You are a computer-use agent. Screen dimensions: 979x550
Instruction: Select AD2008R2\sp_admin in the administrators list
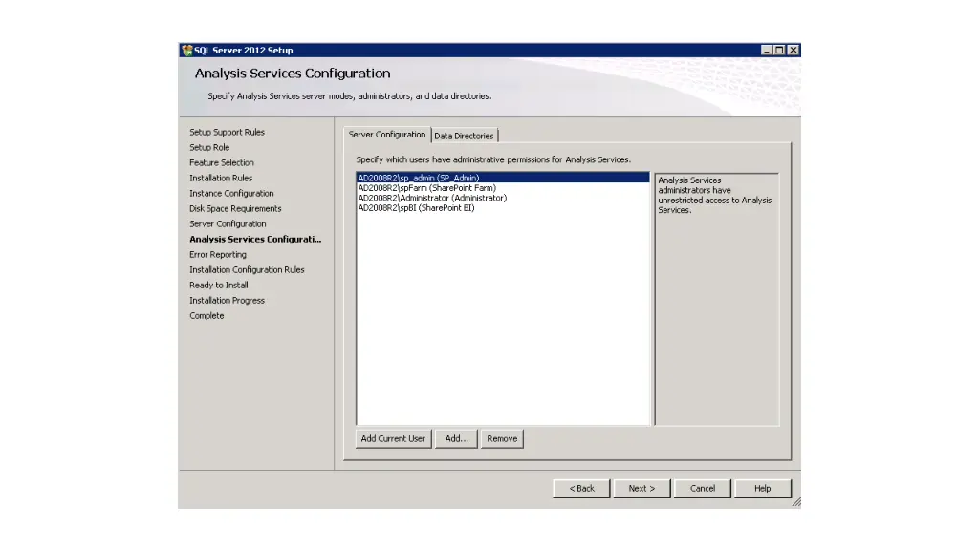tap(418, 178)
